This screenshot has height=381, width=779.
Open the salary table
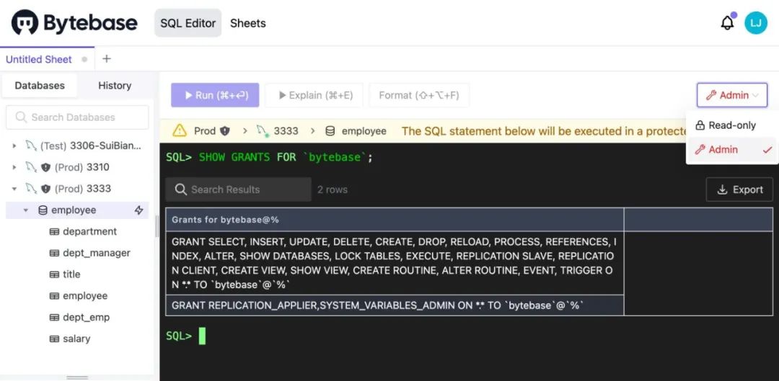pos(76,339)
